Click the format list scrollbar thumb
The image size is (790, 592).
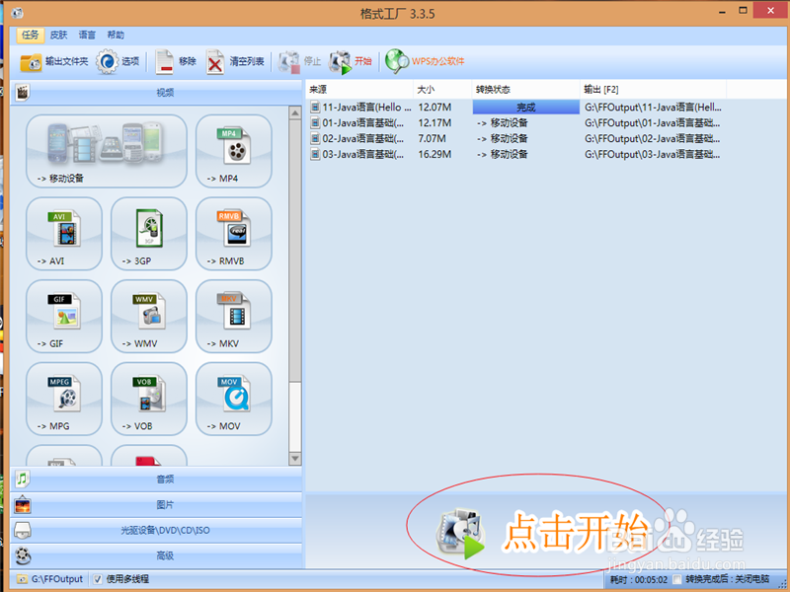point(295,251)
